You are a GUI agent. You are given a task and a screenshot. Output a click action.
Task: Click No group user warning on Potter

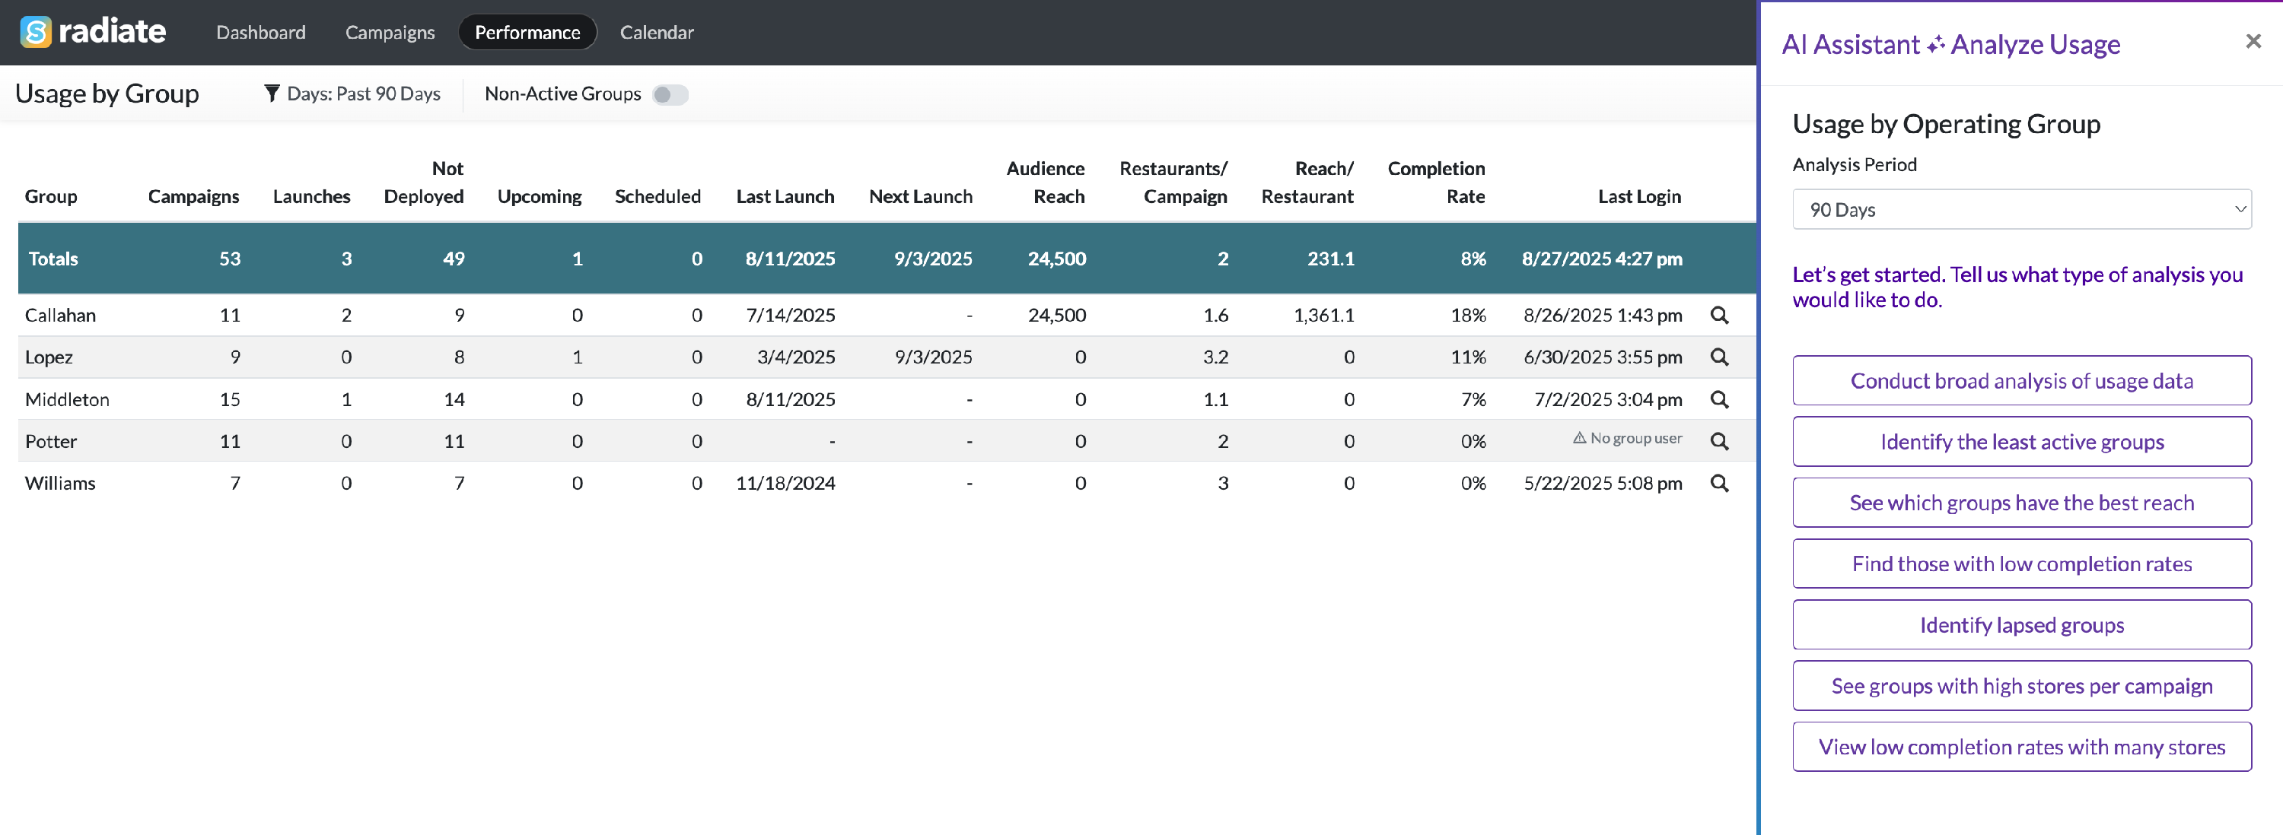coord(1627,438)
